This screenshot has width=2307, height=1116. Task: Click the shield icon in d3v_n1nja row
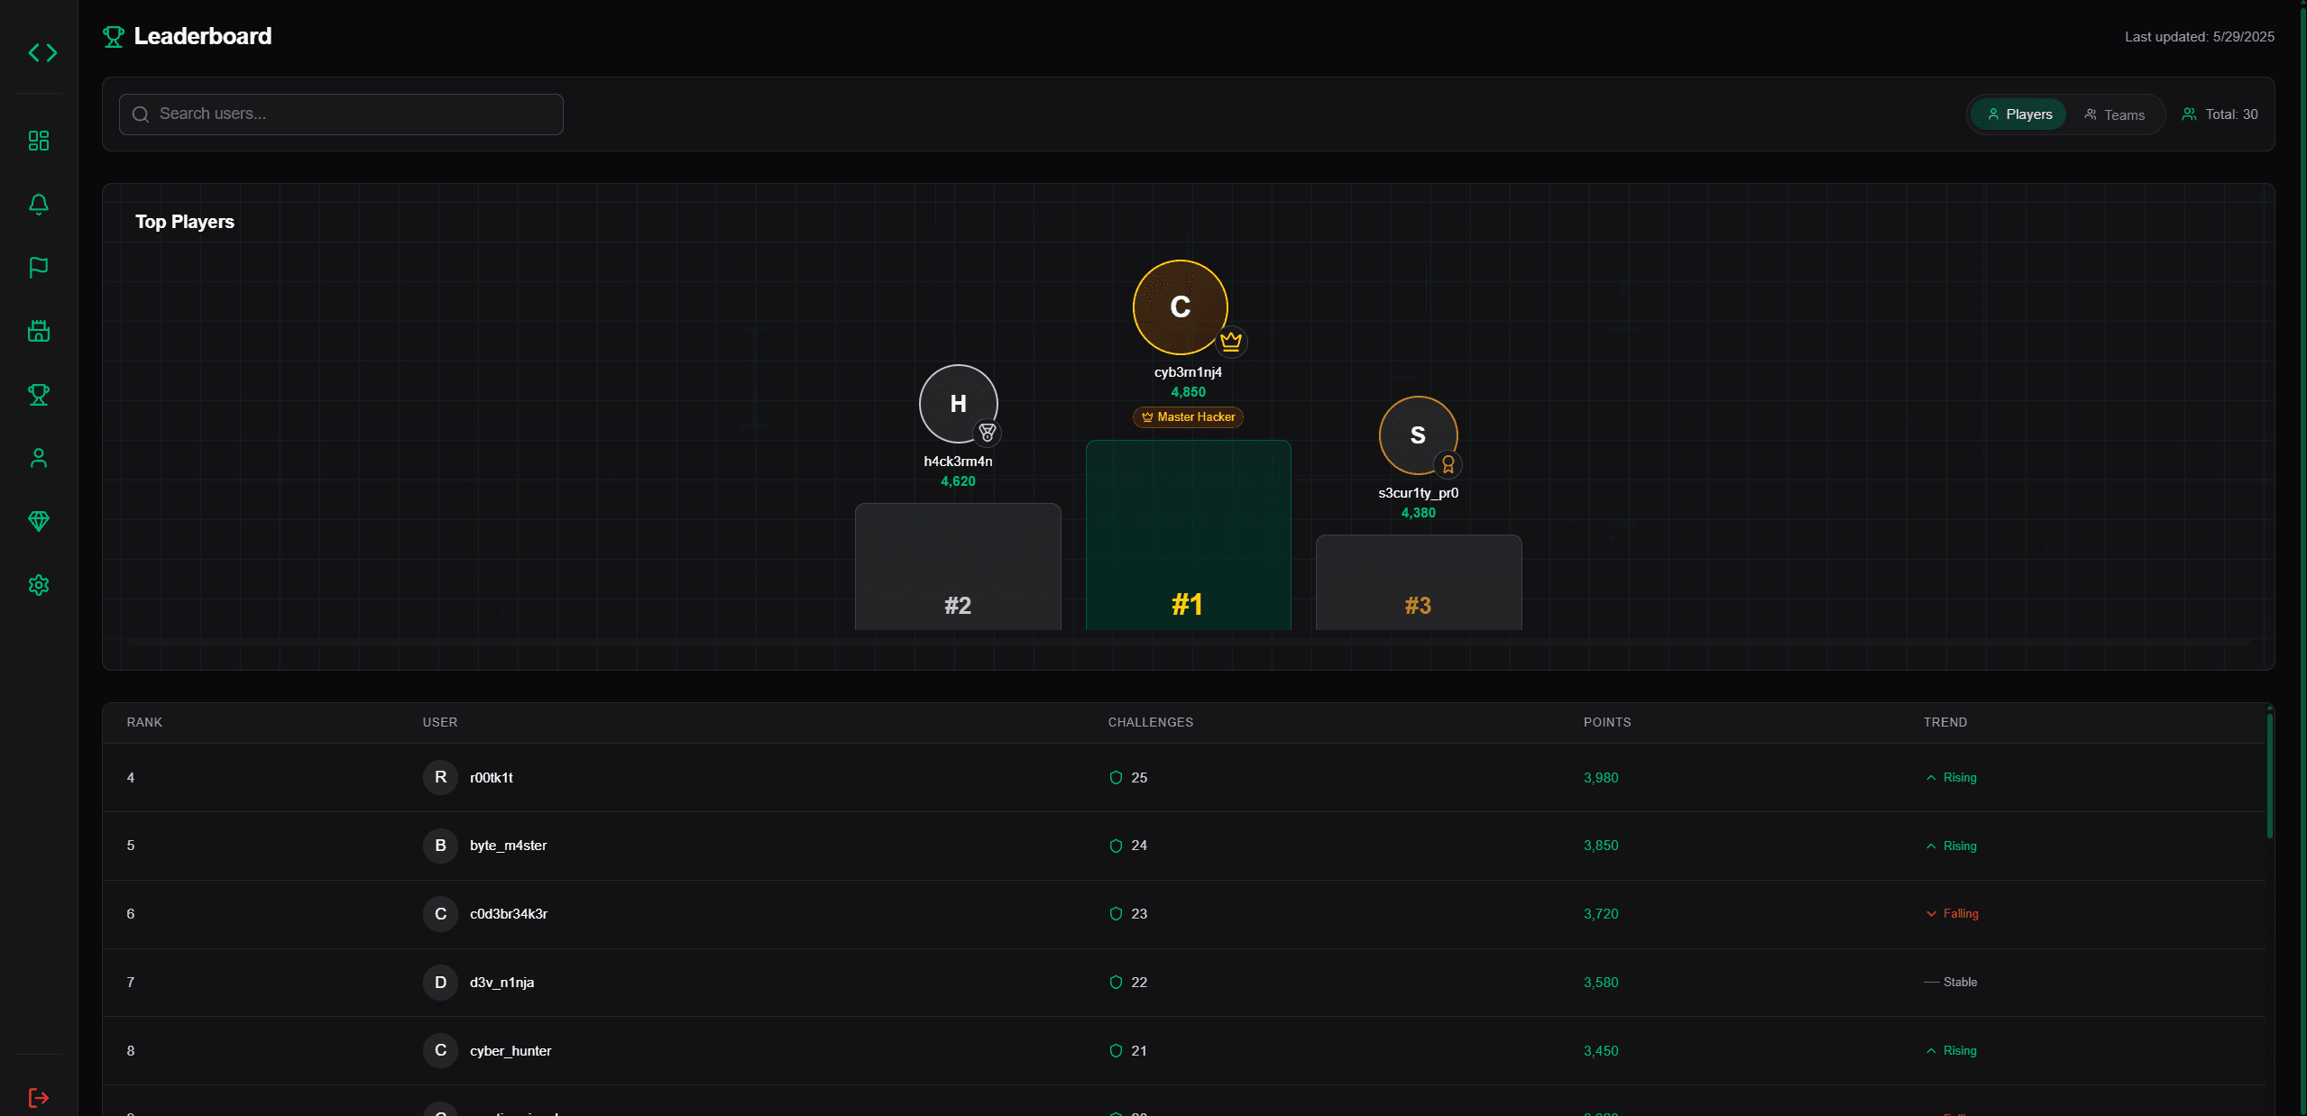[1116, 983]
